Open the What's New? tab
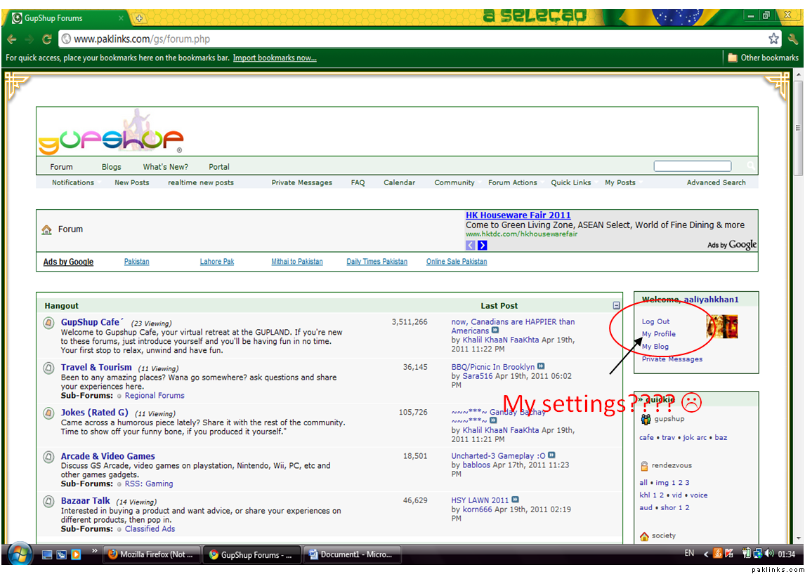Image resolution: width=805 pixels, height=574 pixels. pyautogui.click(x=165, y=167)
